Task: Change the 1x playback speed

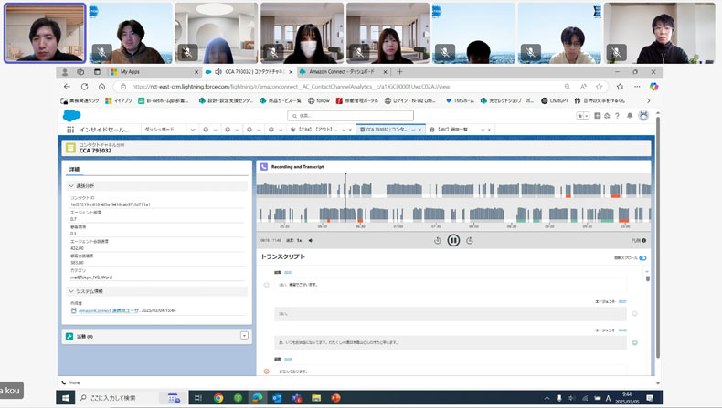Action: click(299, 240)
